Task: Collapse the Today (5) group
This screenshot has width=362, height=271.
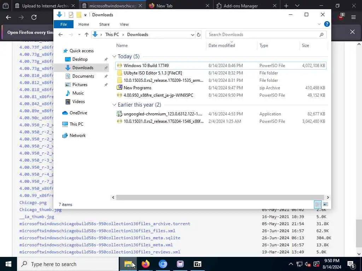Action: (114, 56)
